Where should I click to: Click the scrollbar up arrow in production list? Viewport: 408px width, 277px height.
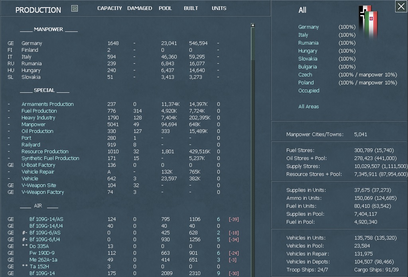[253, 25]
